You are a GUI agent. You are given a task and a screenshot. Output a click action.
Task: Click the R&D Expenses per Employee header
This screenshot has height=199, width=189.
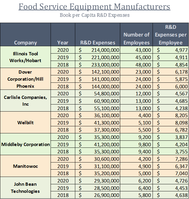pos(170,35)
